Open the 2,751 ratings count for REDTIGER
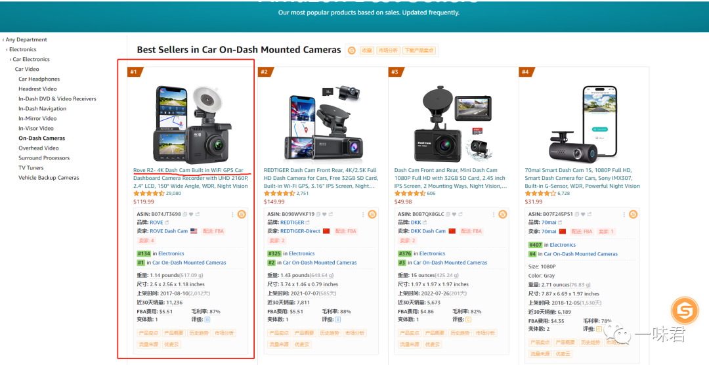The height and width of the screenshot is (365, 709). [x=303, y=193]
